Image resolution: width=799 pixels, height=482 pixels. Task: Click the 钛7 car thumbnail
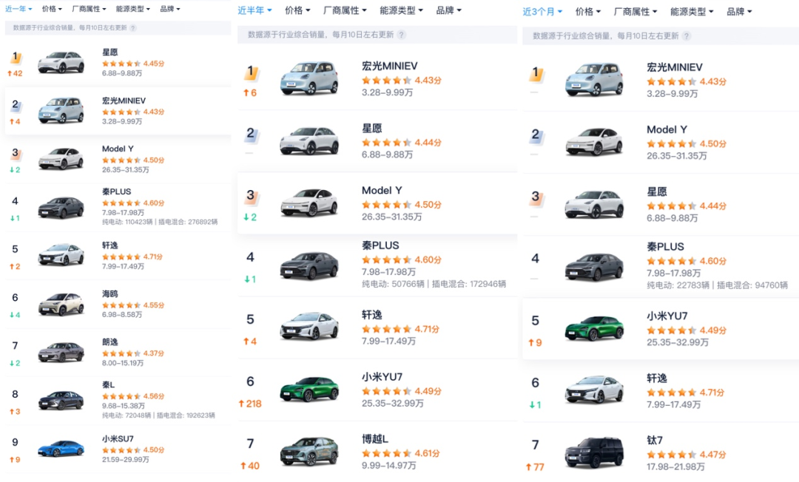coord(594,452)
